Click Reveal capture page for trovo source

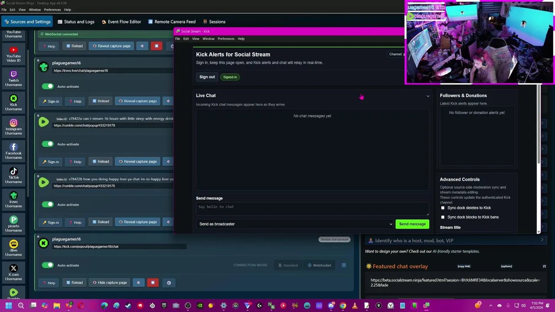(x=138, y=101)
